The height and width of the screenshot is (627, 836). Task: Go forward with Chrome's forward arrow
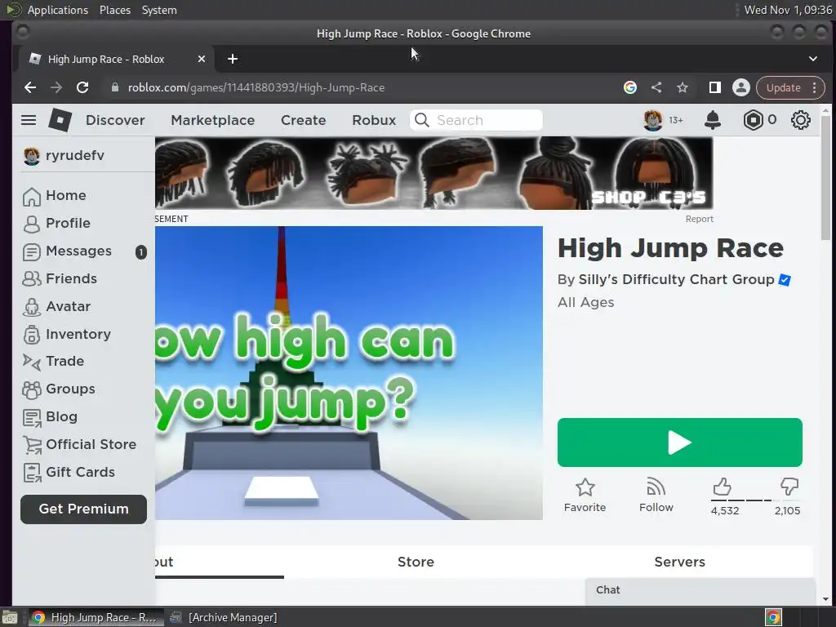point(56,87)
